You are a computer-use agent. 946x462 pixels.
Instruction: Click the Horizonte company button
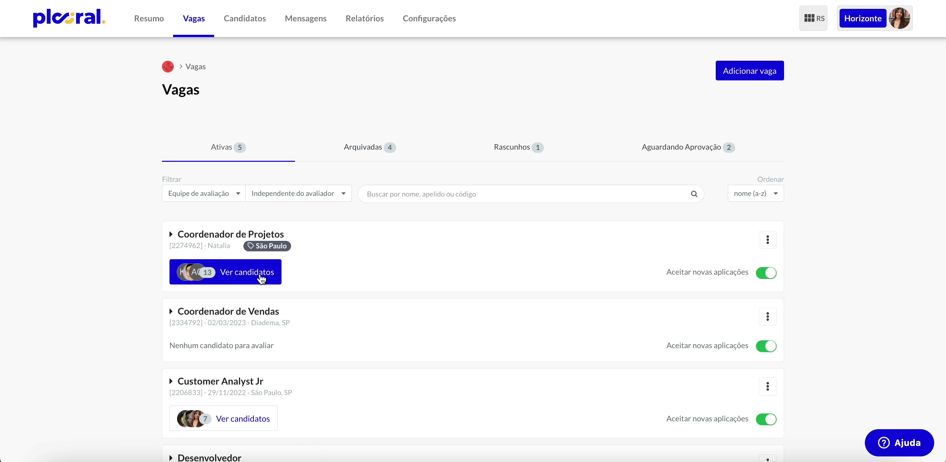tap(863, 18)
